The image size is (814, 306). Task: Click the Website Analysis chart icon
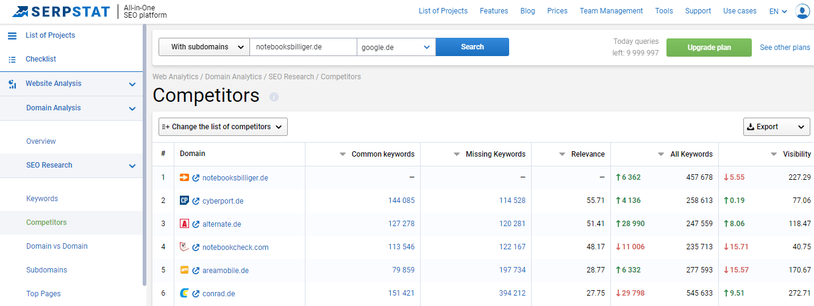[x=12, y=84]
